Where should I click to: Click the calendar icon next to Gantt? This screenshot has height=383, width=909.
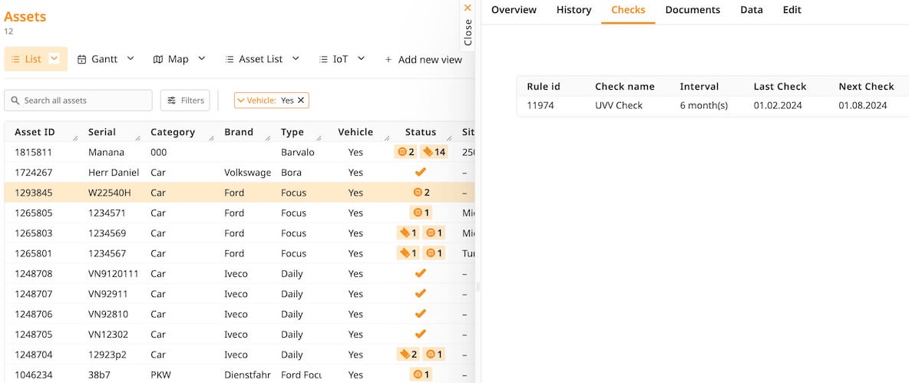tap(81, 59)
